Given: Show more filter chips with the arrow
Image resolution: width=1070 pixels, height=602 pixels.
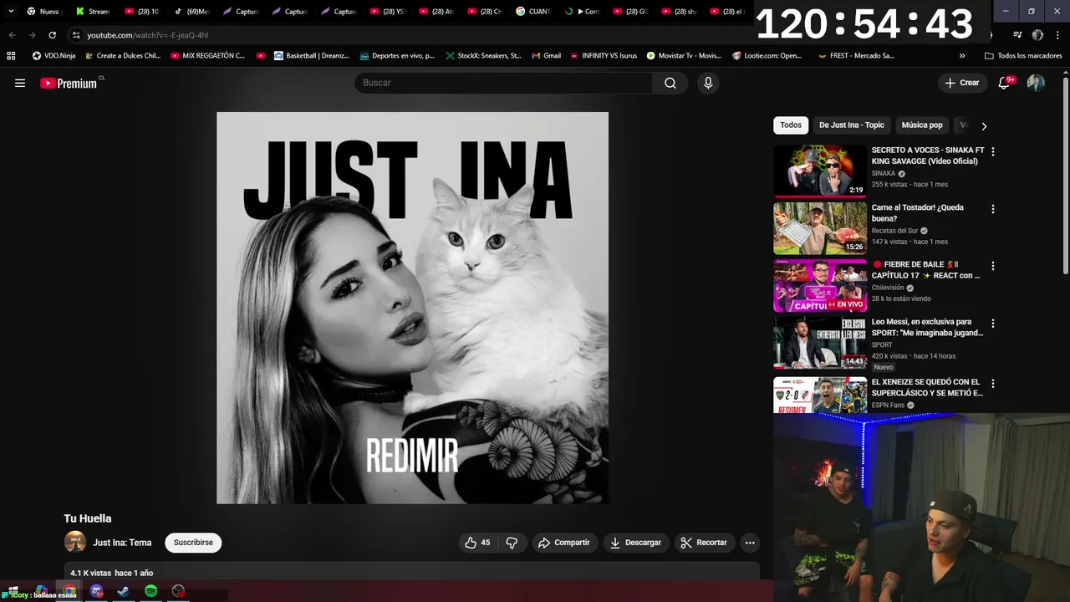Looking at the screenshot, I should (984, 126).
